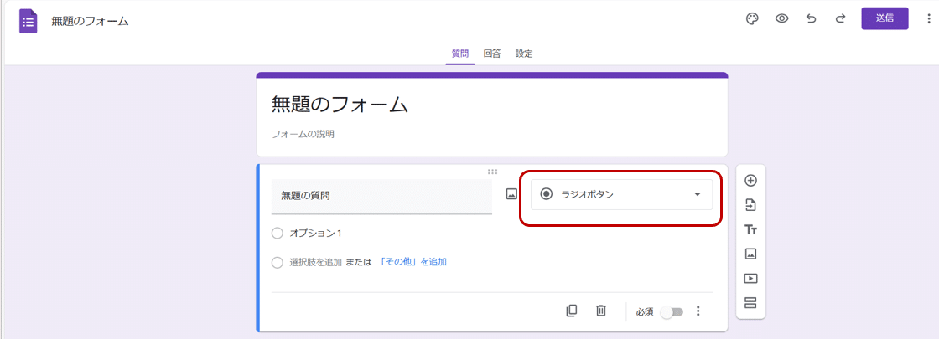Click the 送信 send button
The height and width of the screenshot is (339, 939).
[885, 18]
